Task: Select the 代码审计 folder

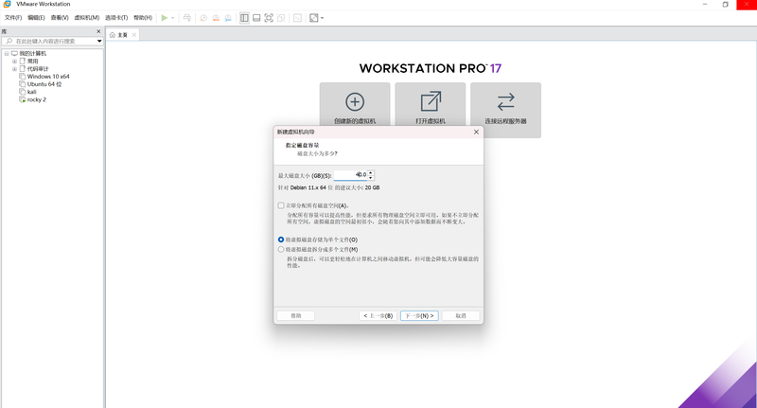Action: click(38, 69)
